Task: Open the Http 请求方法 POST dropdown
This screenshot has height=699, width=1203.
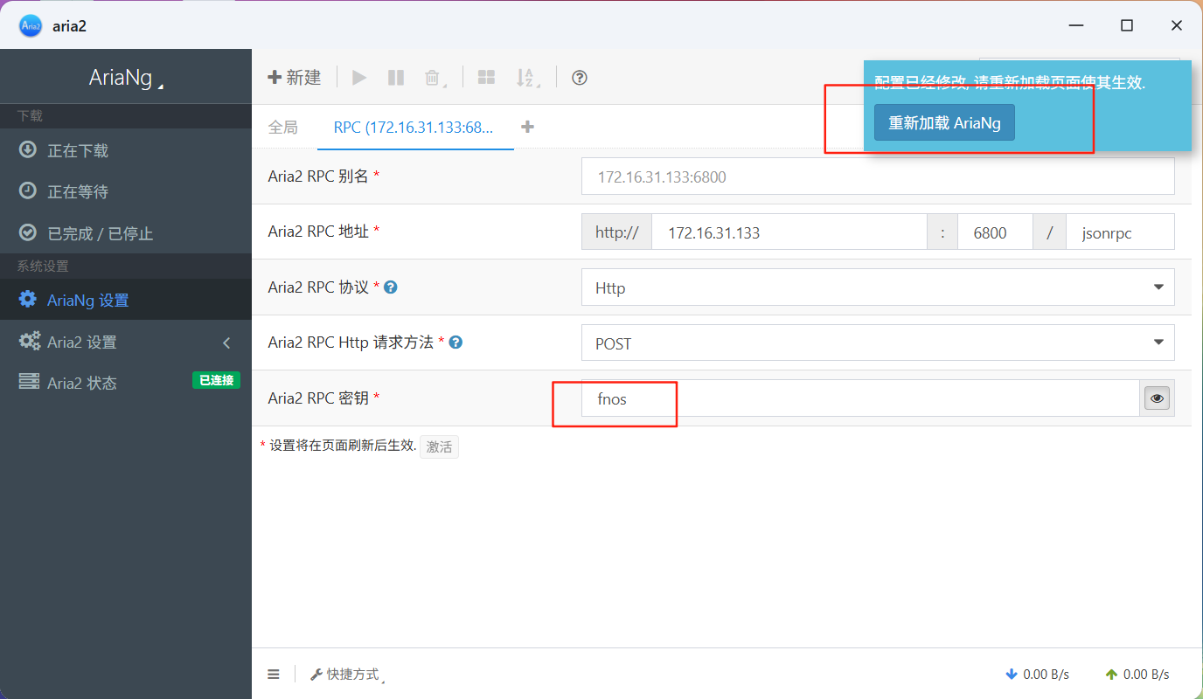Action: (878, 343)
